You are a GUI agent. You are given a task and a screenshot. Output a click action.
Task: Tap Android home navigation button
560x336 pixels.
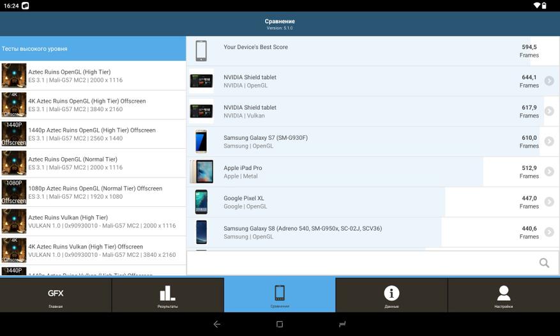[280, 325]
